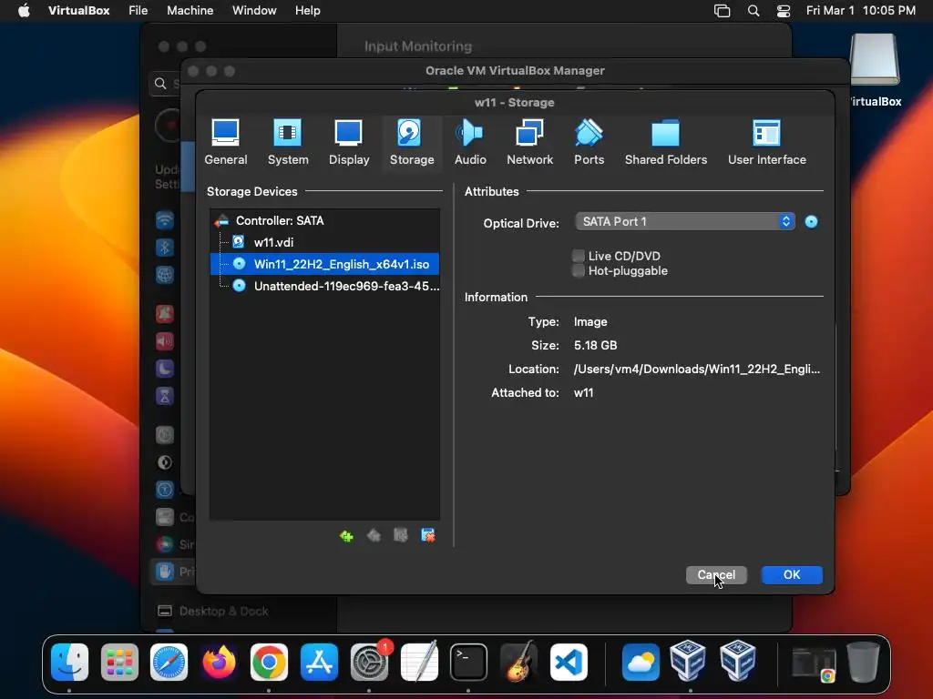
Task: Launch Visual Studio Code from the Dock
Action: coord(569,663)
